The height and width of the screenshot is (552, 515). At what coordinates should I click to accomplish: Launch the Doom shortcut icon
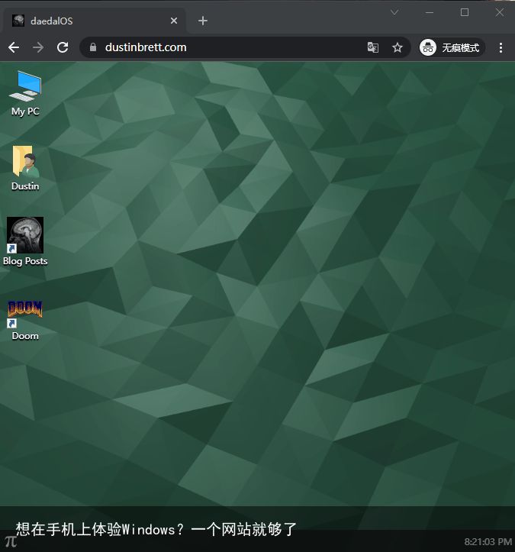(x=25, y=321)
